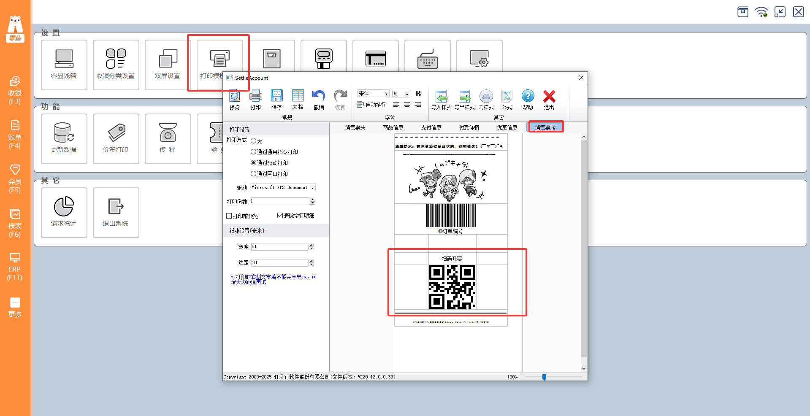Click the Wi-Fi status icon

761,12
